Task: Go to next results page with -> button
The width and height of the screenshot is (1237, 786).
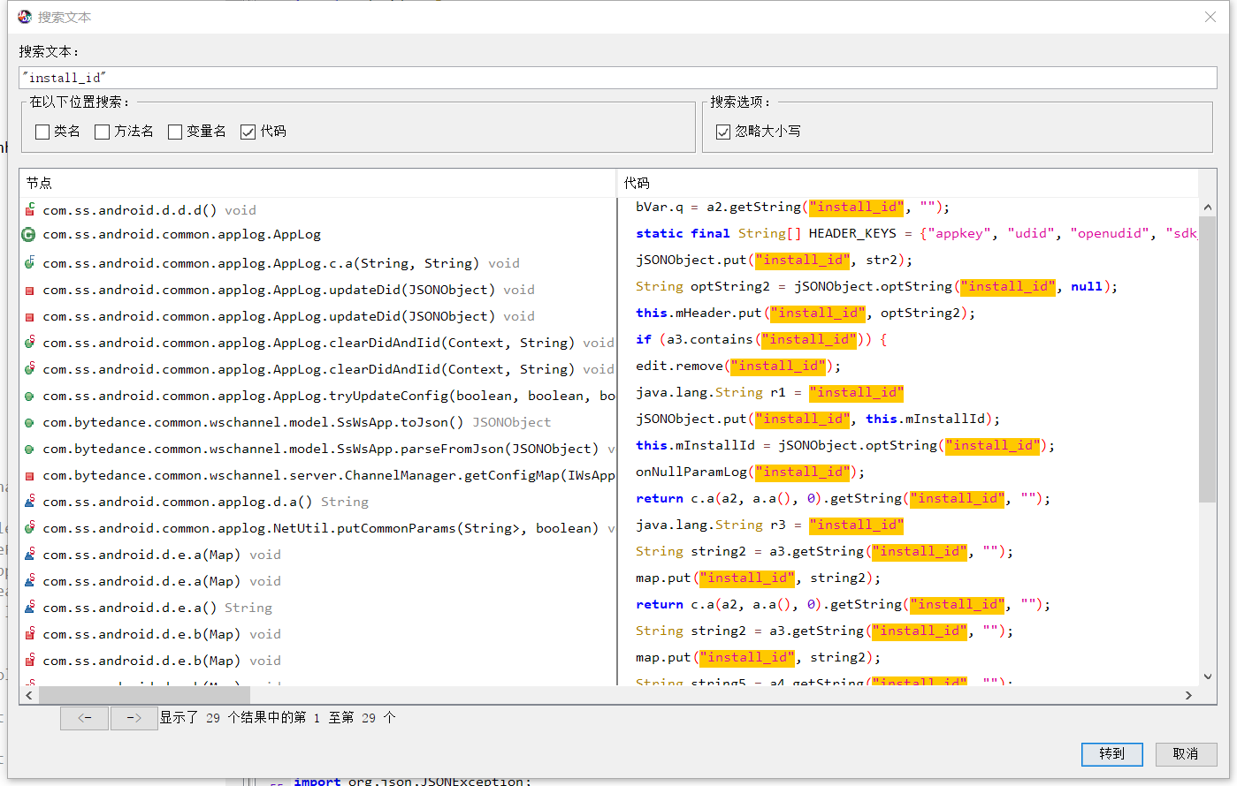Action: coord(134,718)
